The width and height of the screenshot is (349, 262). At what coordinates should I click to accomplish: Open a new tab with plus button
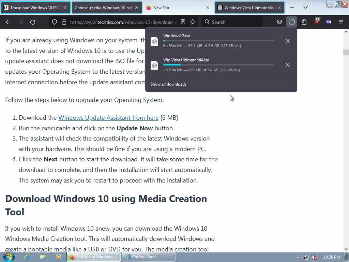tap(292, 8)
